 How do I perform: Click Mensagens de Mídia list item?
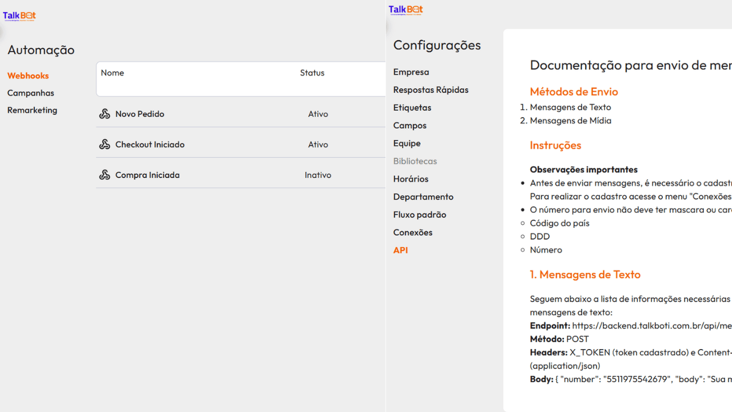tap(571, 121)
